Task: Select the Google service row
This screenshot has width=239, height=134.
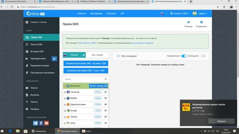Action: [x=86, y=111]
